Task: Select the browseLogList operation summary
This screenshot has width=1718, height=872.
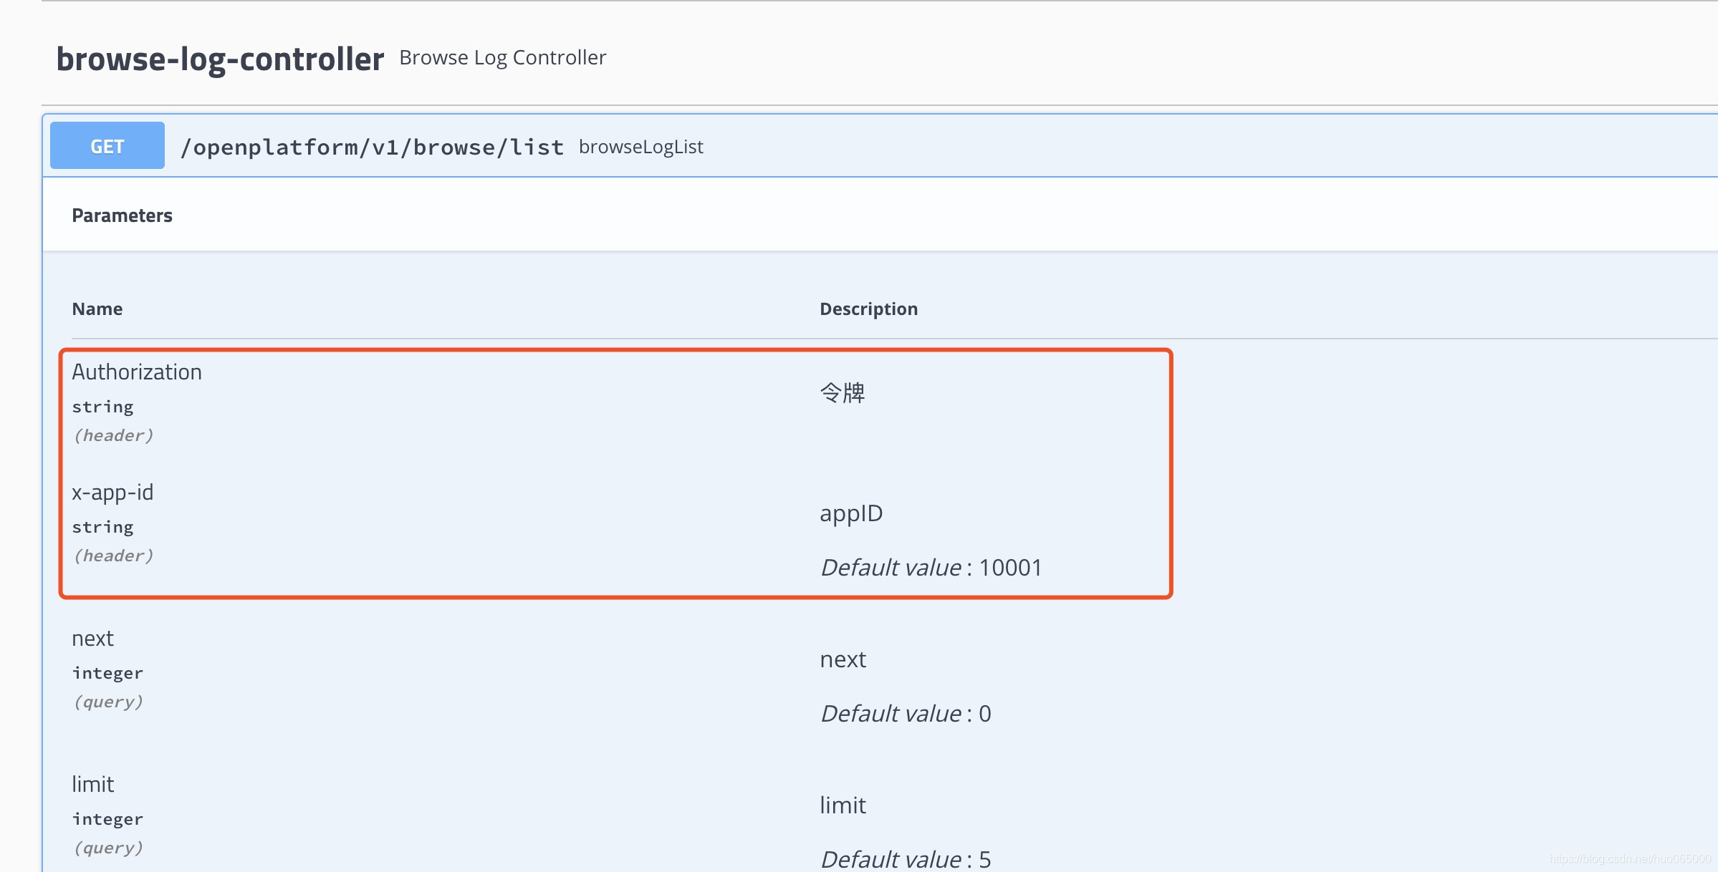Action: click(641, 147)
